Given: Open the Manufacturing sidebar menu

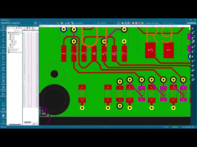Looking at the screenshot, I should 3,95.
